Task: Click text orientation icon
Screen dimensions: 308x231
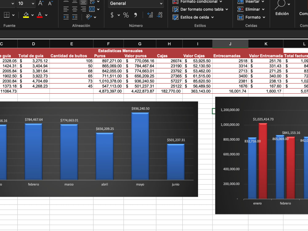Action: click(89, 17)
